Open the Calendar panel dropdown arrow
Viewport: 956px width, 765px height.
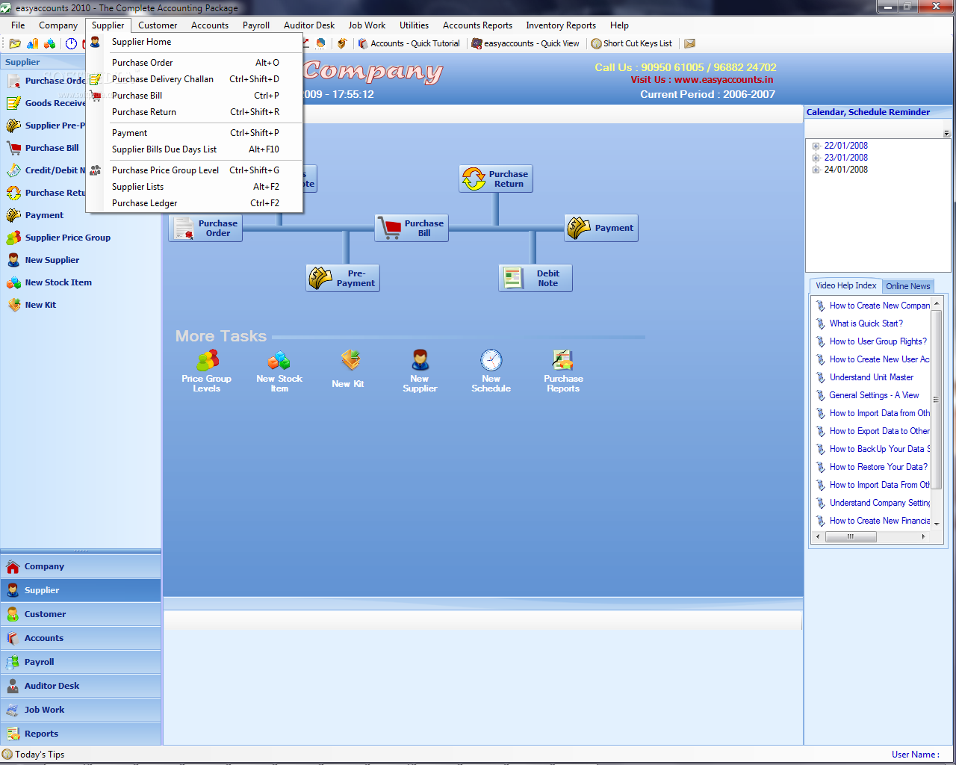[x=946, y=134]
